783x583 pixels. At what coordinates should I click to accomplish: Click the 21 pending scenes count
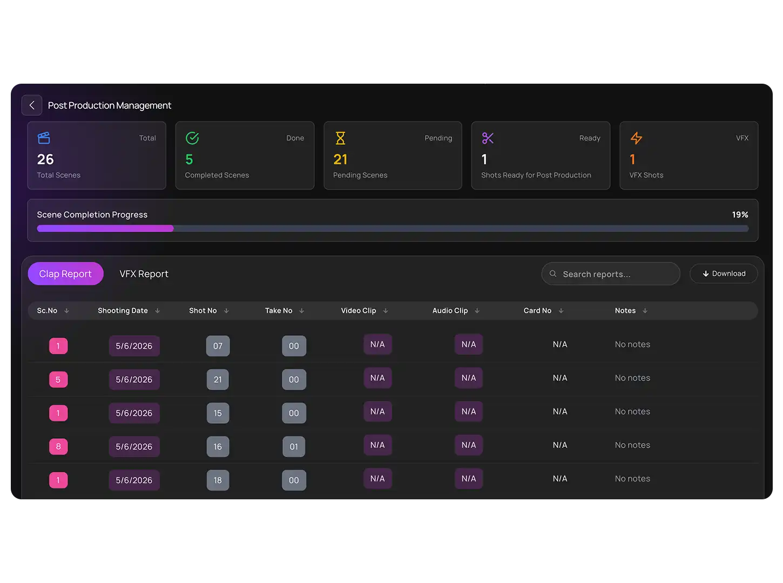click(340, 159)
